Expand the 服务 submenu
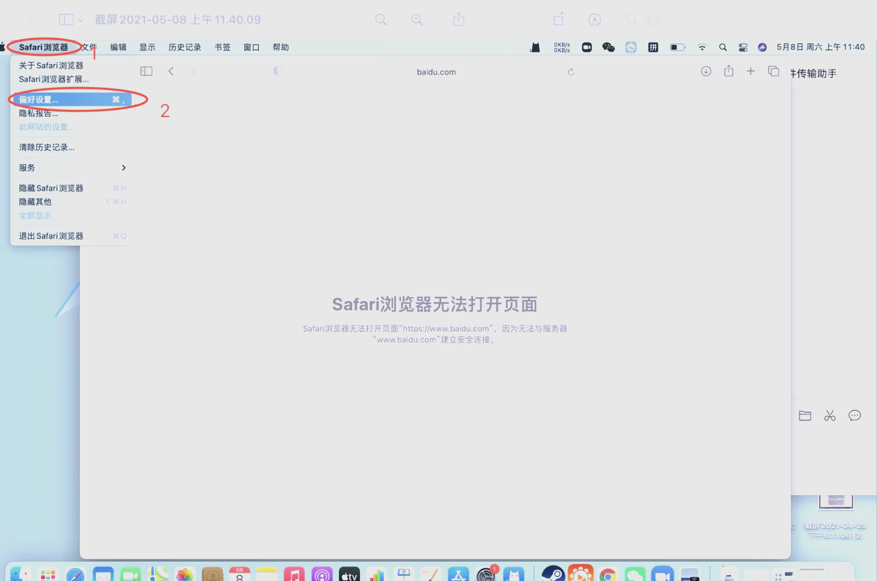The width and height of the screenshot is (877, 581). [x=72, y=168]
